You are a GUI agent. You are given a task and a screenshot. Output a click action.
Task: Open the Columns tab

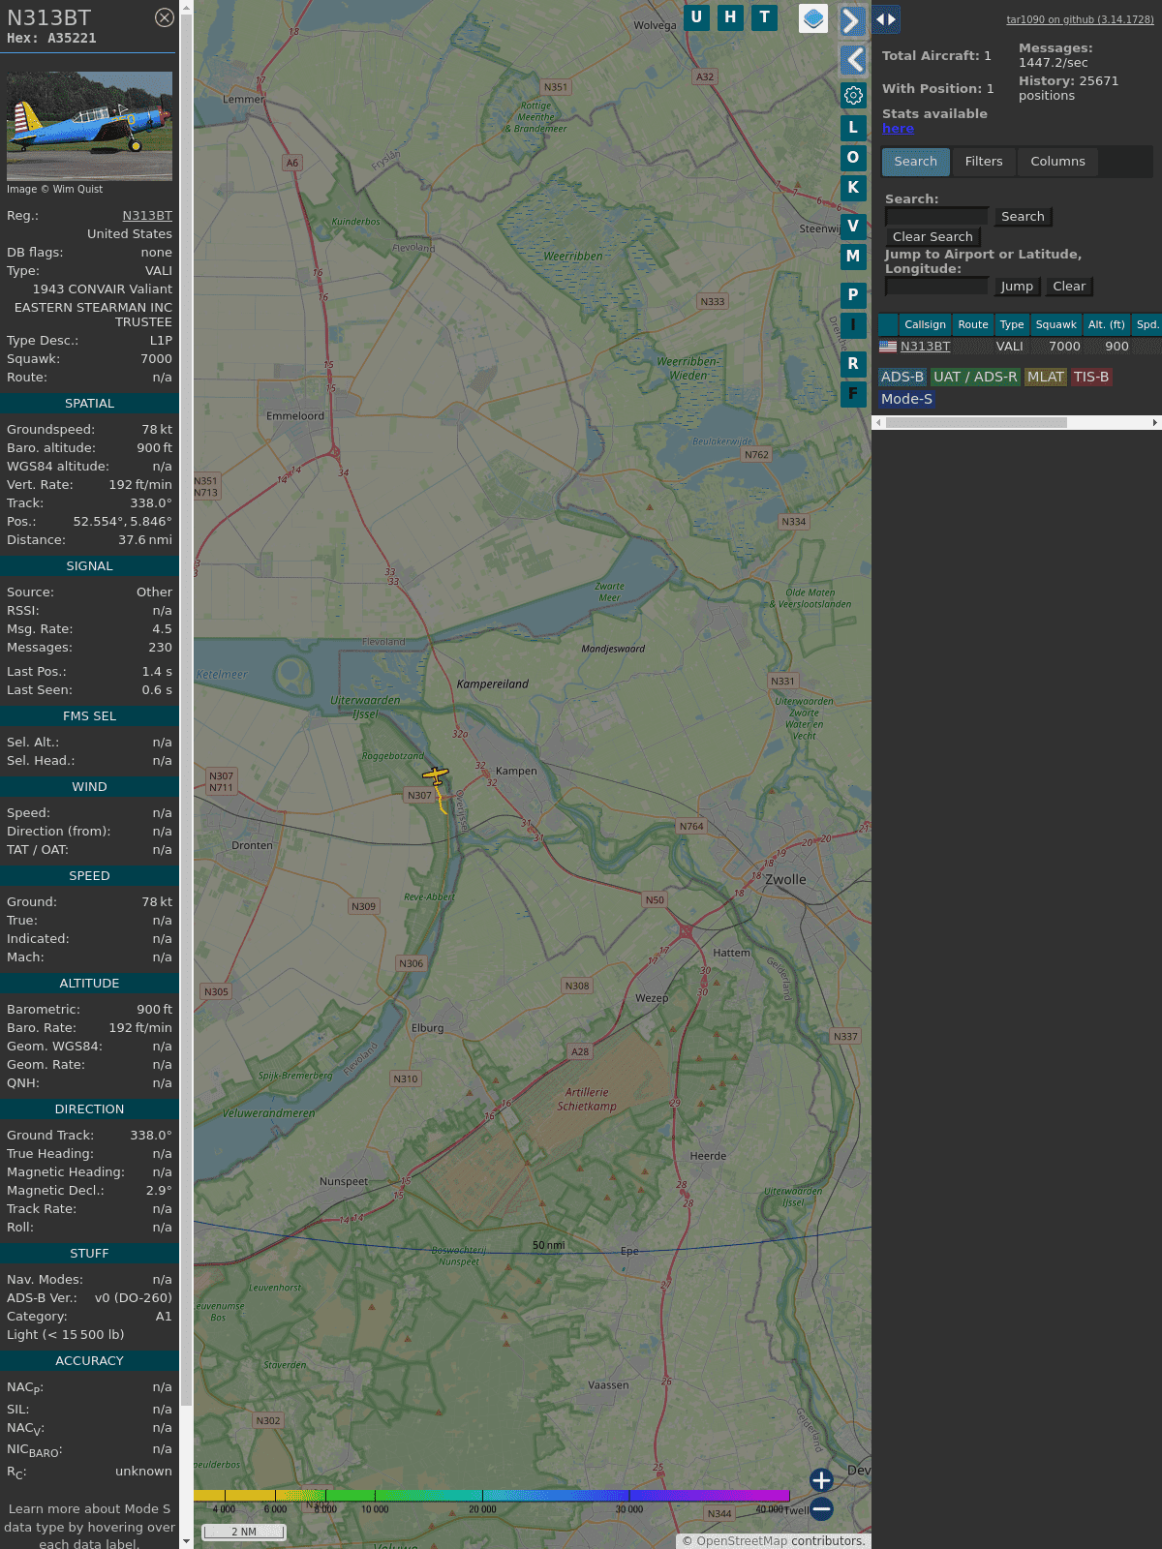click(1056, 162)
